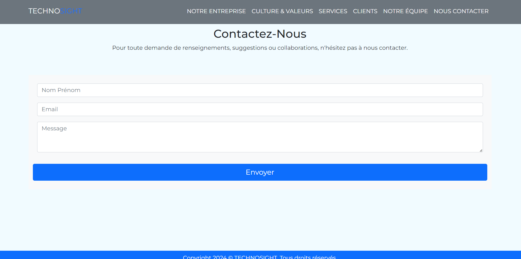Open the CLIENTS navigation link
The width and height of the screenshot is (521, 259).
(365, 11)
